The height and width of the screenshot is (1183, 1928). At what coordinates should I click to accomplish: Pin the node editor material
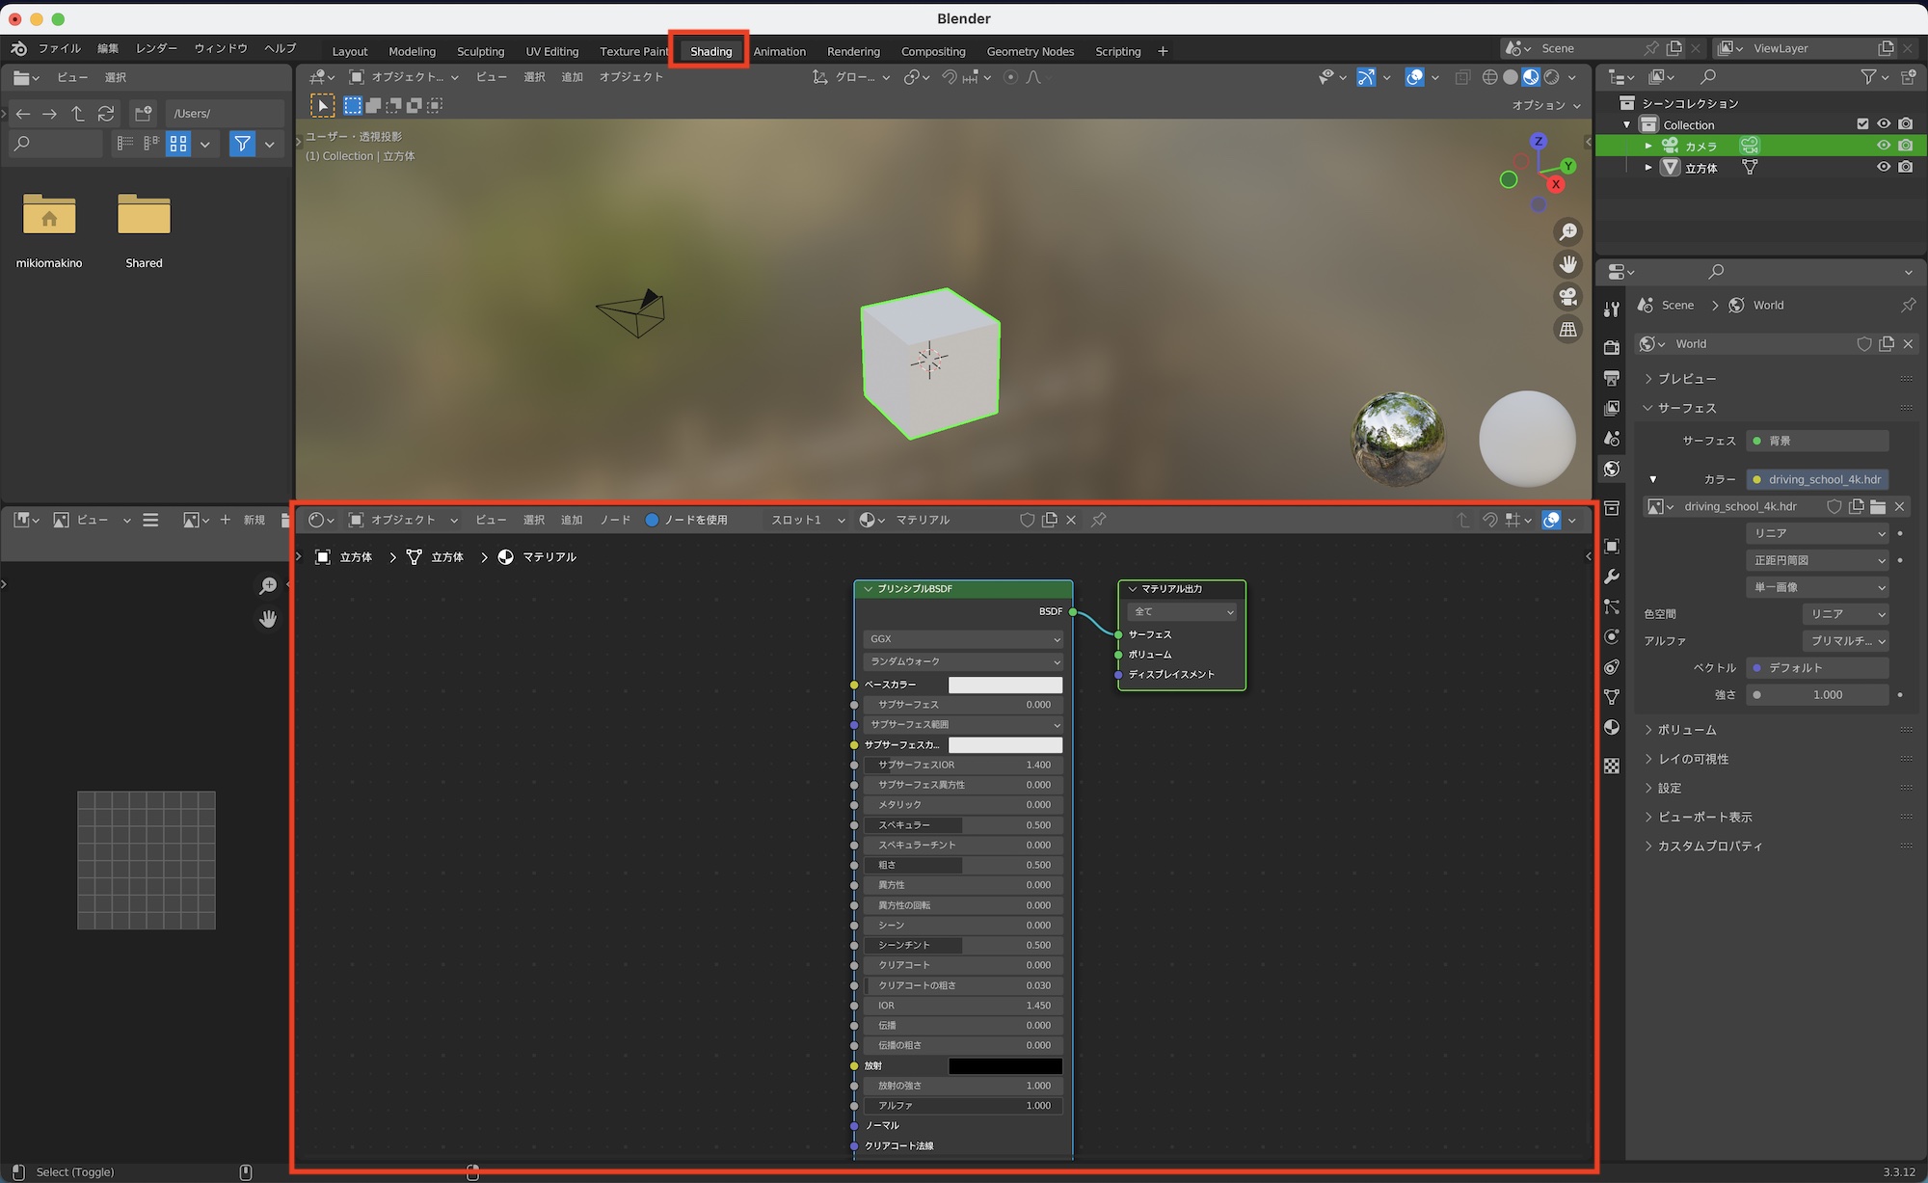click(1098, 520)
